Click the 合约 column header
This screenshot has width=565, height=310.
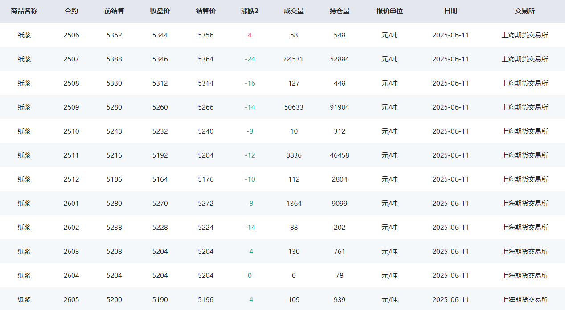coord(71,11)
